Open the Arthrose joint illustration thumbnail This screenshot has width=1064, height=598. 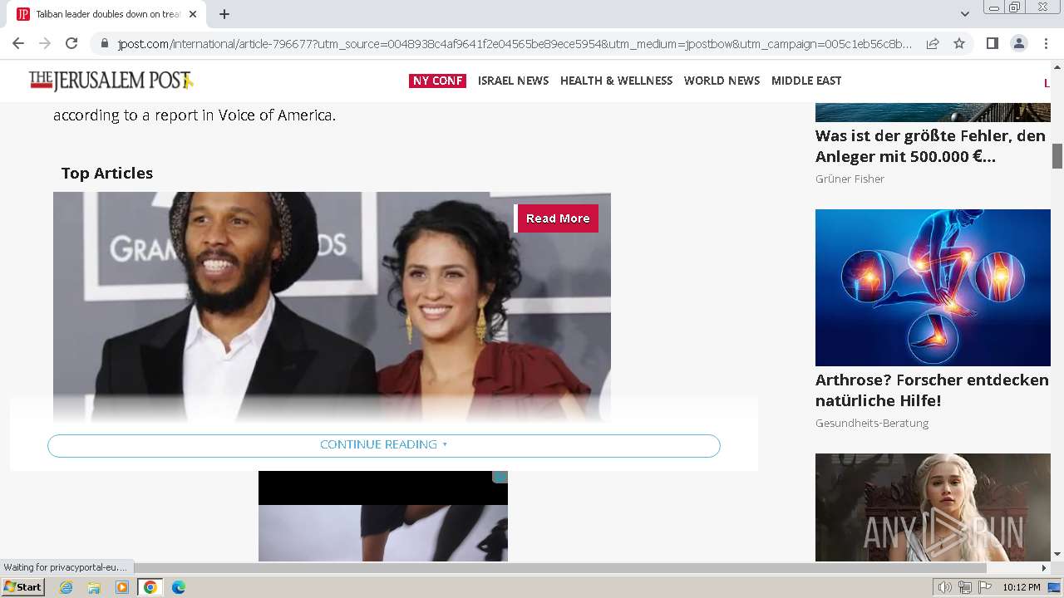[x=933, y=287]
